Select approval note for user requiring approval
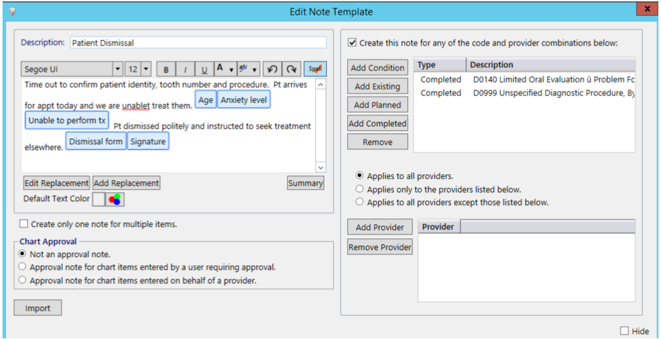 click(x=22, y=267)
